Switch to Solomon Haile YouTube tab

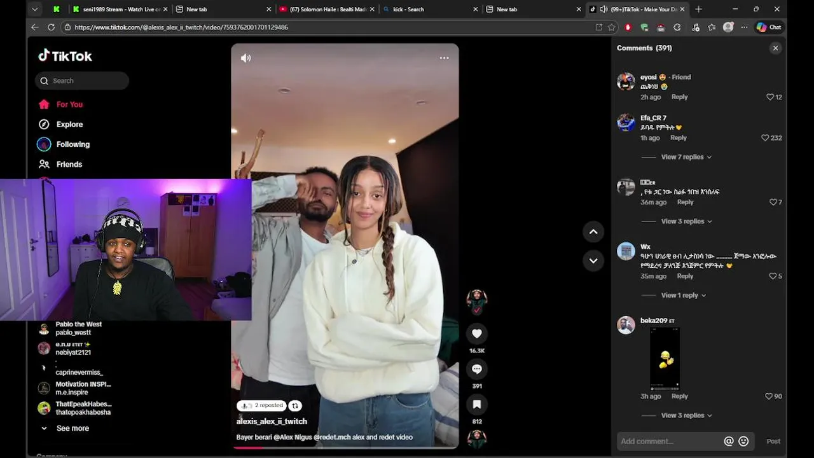point(326,10)
